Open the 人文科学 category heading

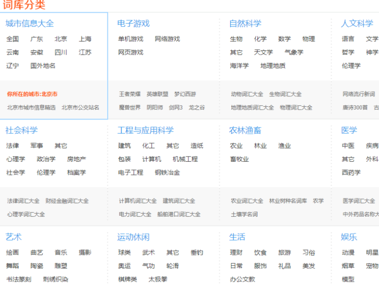[x=357, y=23]
